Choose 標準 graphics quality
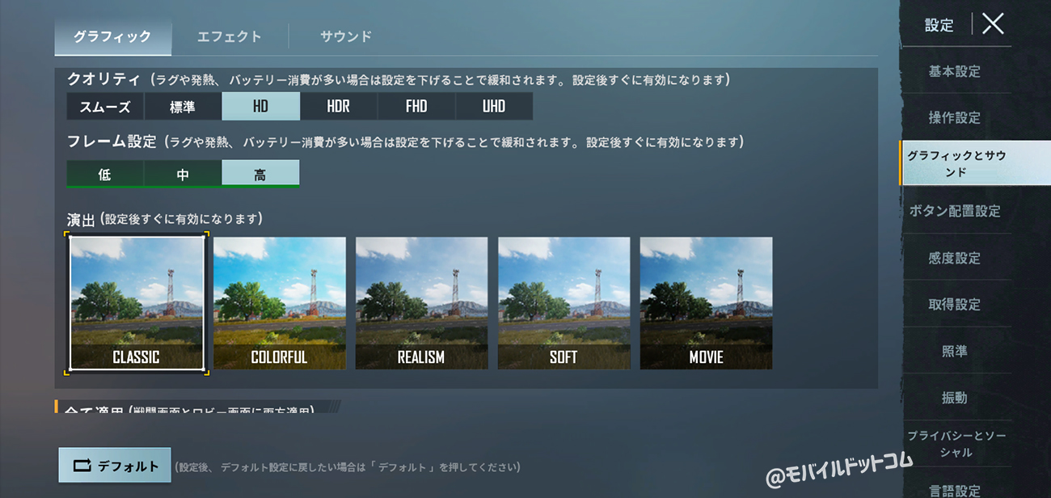 [x=183, y=106]
